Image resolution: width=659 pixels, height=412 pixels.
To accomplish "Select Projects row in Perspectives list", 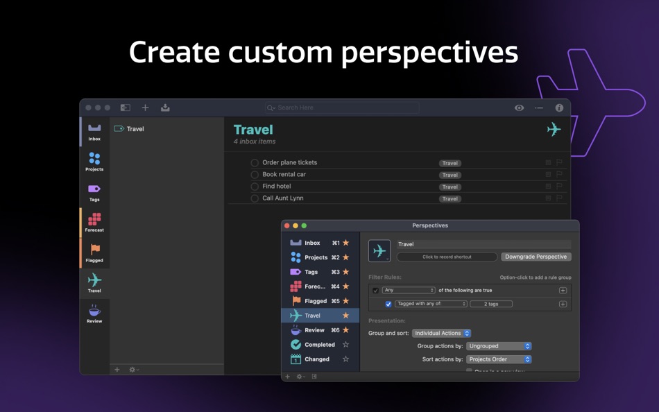I will pos(320,257).
